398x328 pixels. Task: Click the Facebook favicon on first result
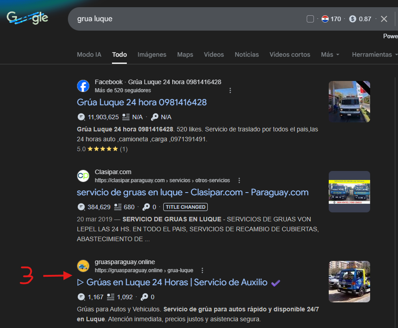coord(83,86)
